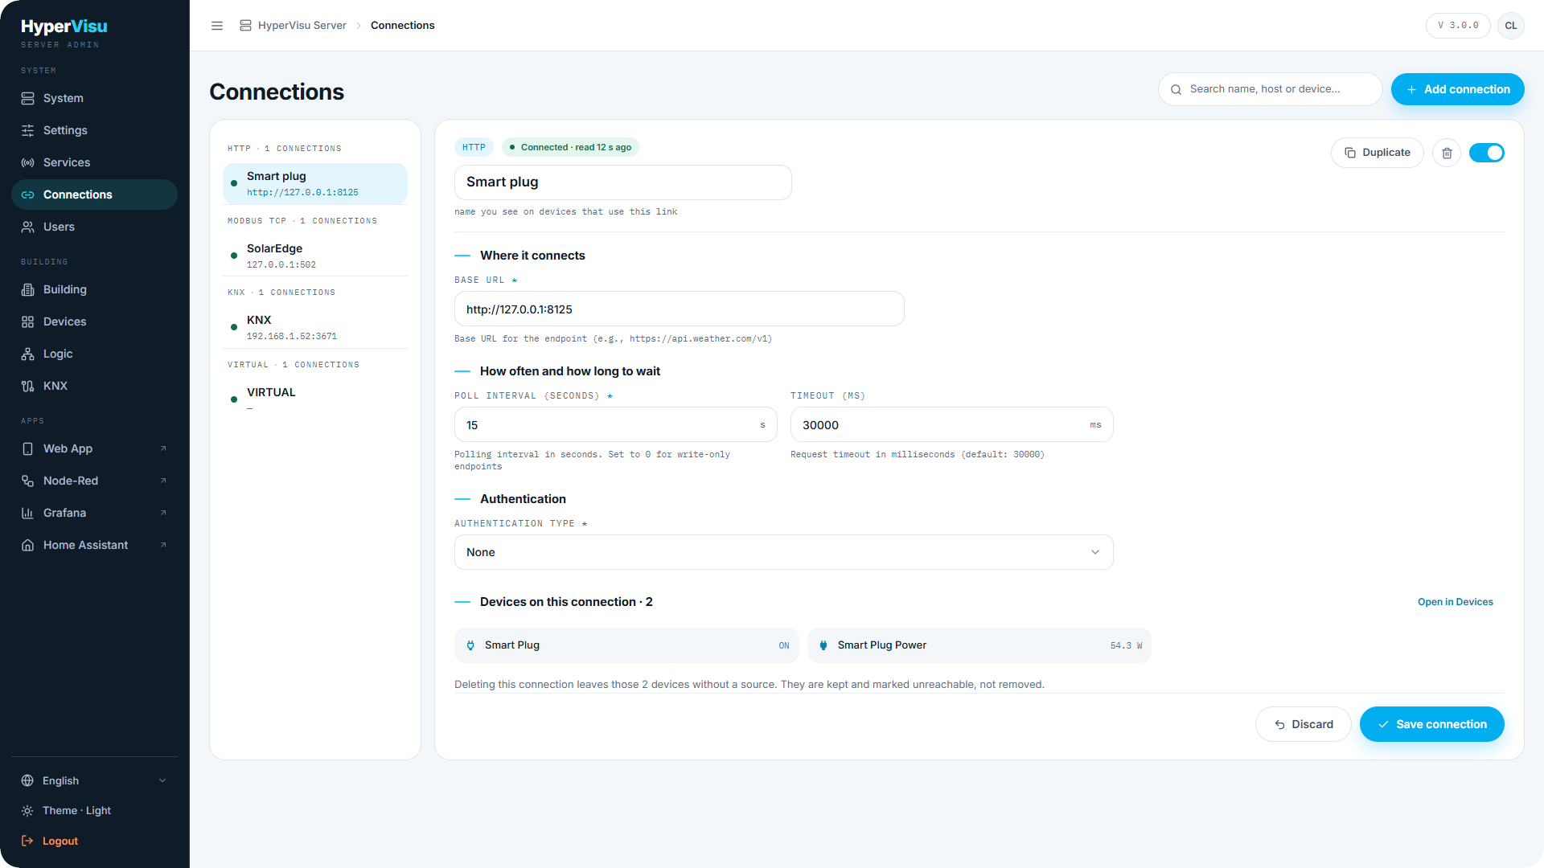Click the V 3.0.0 version badge
Screen dimensions: 1544x868
tap(1458, 26)
